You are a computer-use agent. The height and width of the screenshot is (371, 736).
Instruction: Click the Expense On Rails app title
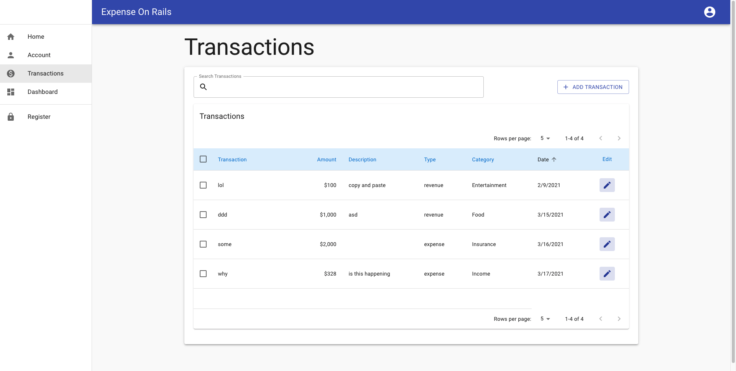pyautogui.click(x=136, y=12)
